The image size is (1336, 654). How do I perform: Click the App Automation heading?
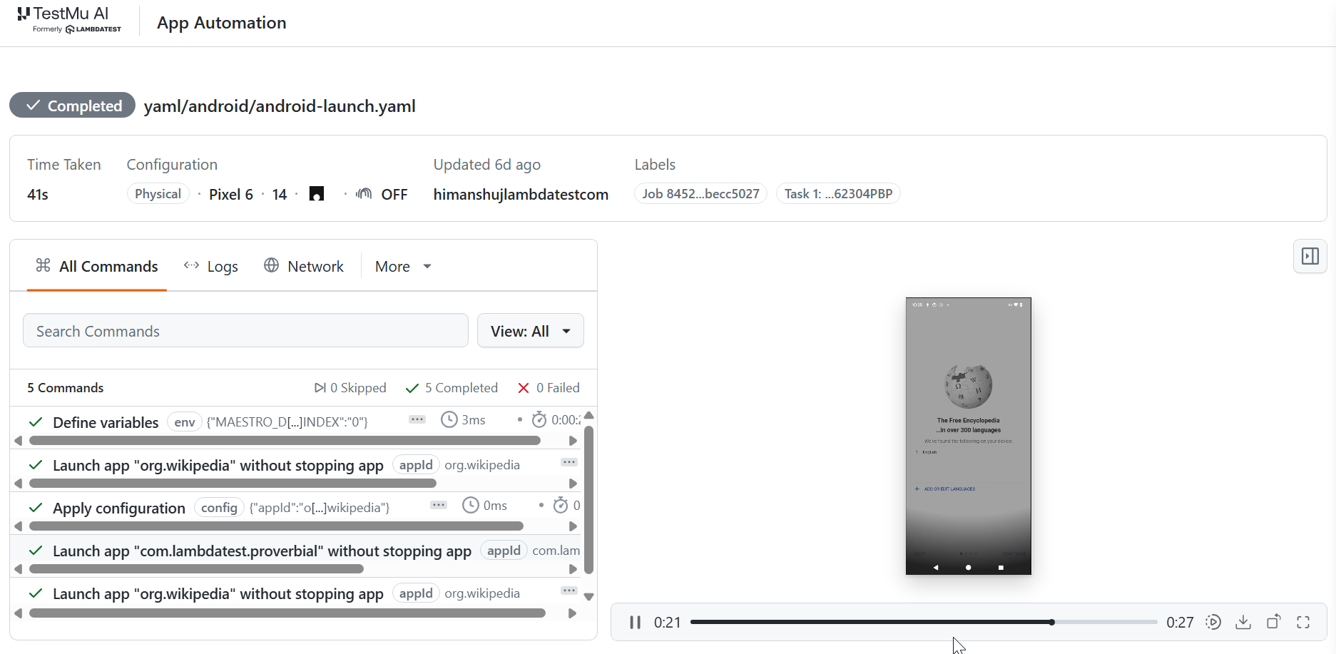tap(222, 23)
